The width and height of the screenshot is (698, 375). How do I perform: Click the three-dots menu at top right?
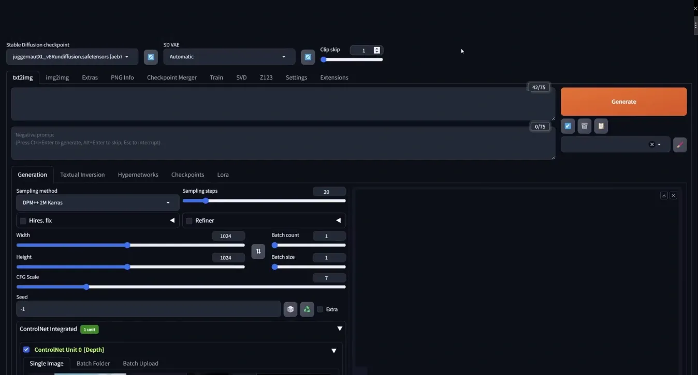[695, 25]
